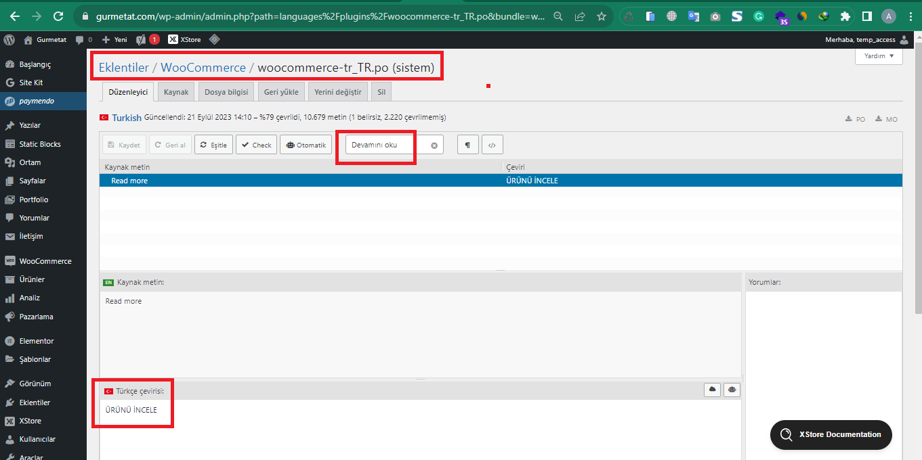
Task: Download the MO file
Action: coord(887,119)
